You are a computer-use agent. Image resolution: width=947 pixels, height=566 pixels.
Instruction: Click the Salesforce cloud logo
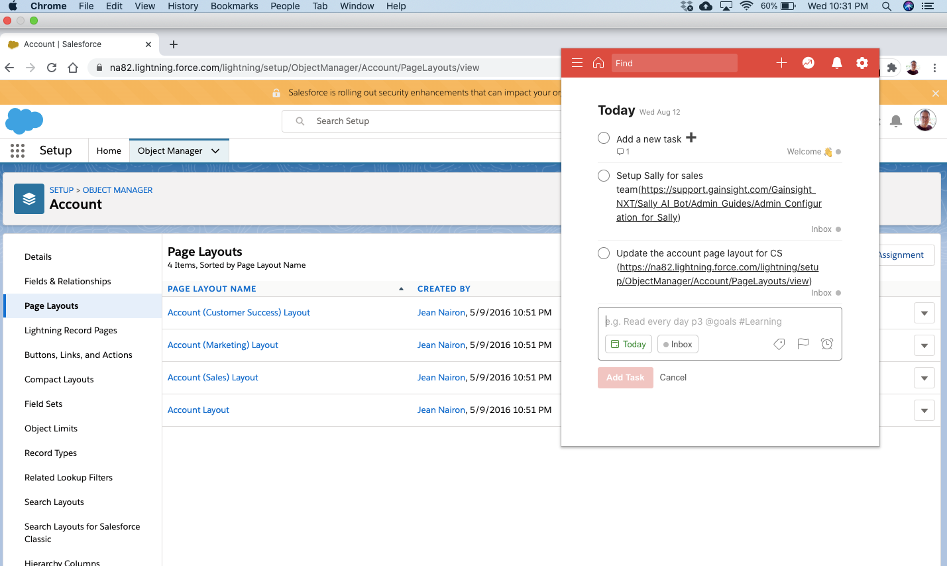tap(24, 121)
